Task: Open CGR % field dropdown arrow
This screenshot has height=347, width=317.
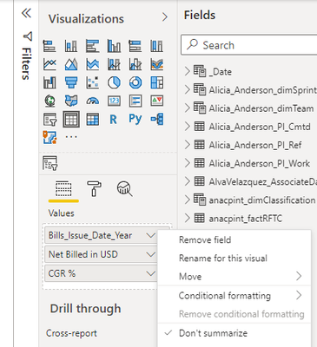Action: [x=151, y=273]
